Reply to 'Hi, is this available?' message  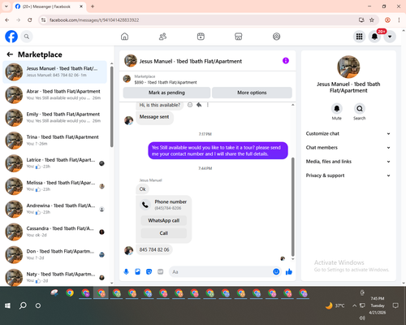tap(199, 105)
